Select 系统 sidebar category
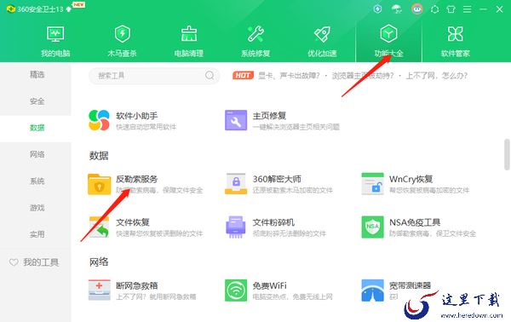Image resolution: width=511 pixels, height=322 pixels. (x=37, y=181)
